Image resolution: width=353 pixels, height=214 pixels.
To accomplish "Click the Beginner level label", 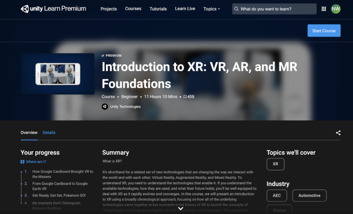I will coord(129,97).
